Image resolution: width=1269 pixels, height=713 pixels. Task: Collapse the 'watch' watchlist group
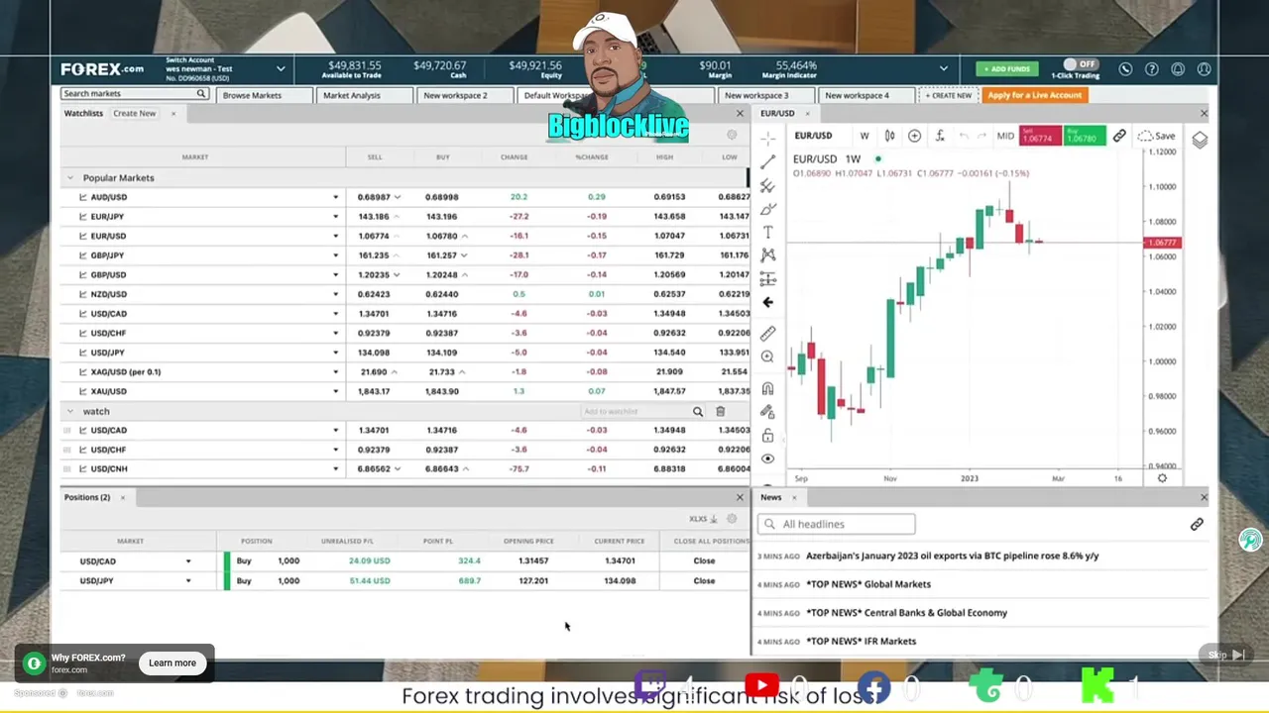(70, 411)
